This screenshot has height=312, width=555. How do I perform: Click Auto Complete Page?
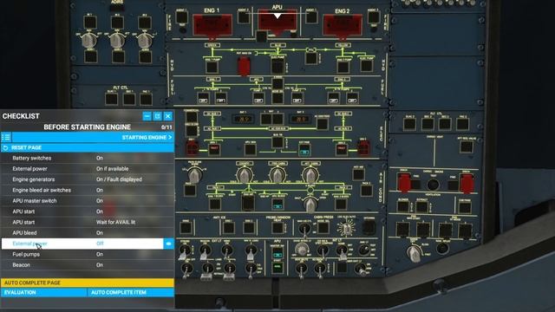pyautogui.click(x=88, y=283)
